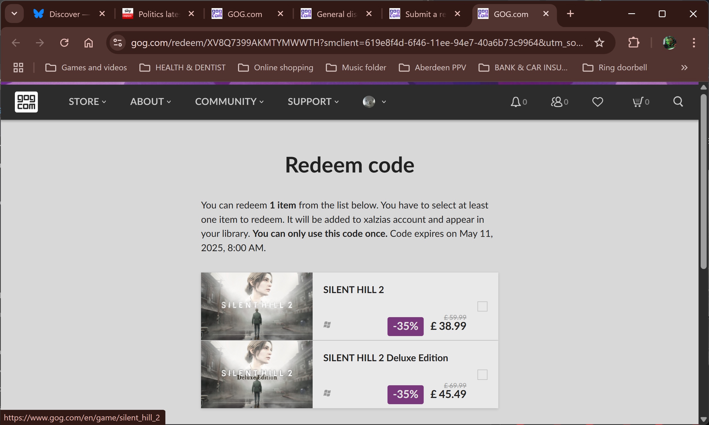Open the SILENT HILL 2 Deluxe Edition title link

click(385, 358)
